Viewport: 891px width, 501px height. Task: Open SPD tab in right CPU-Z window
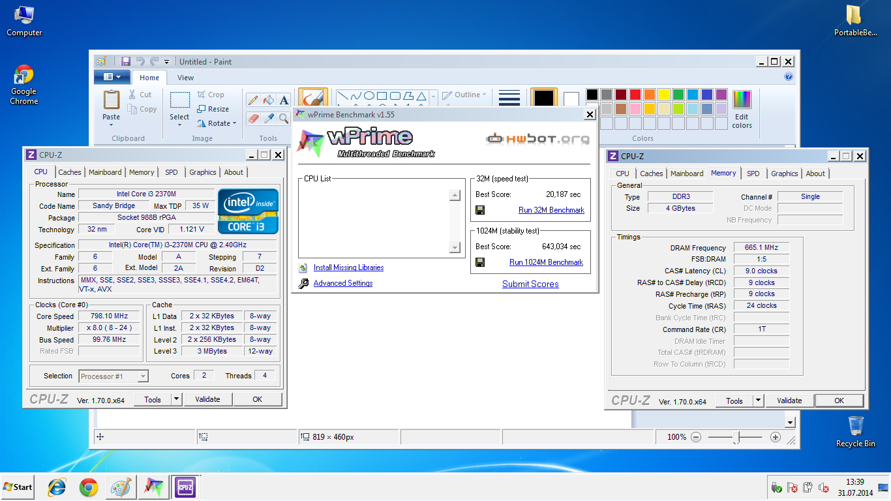click(x=753, y=174)
